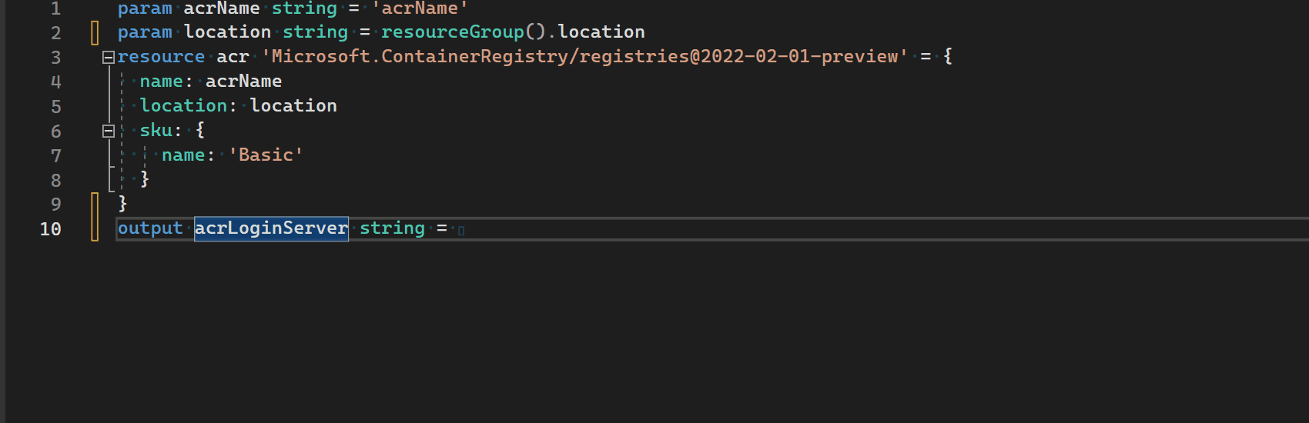Click the sku property name

156,131
